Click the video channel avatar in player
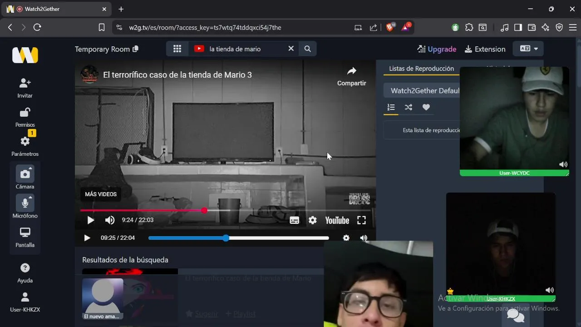Viewport: 581px width, 327px height. [89, 74]
